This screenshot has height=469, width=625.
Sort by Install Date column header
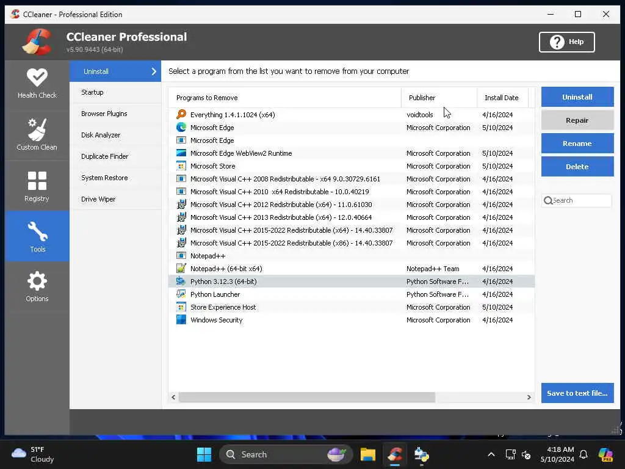[x=502, y=98]
